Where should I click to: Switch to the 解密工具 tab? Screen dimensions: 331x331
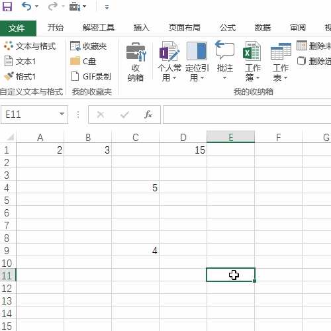pyautogui.click(x=99, y=28)
